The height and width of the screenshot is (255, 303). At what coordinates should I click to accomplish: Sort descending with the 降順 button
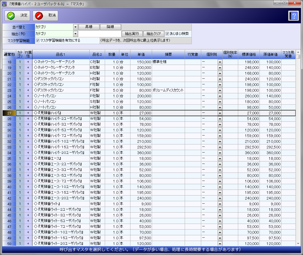[x=110, y=27]
